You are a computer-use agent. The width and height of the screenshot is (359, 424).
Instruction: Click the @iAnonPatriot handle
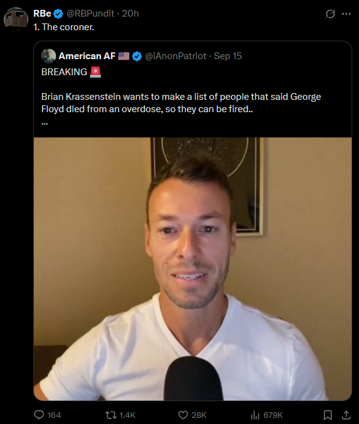click(175, 56)
